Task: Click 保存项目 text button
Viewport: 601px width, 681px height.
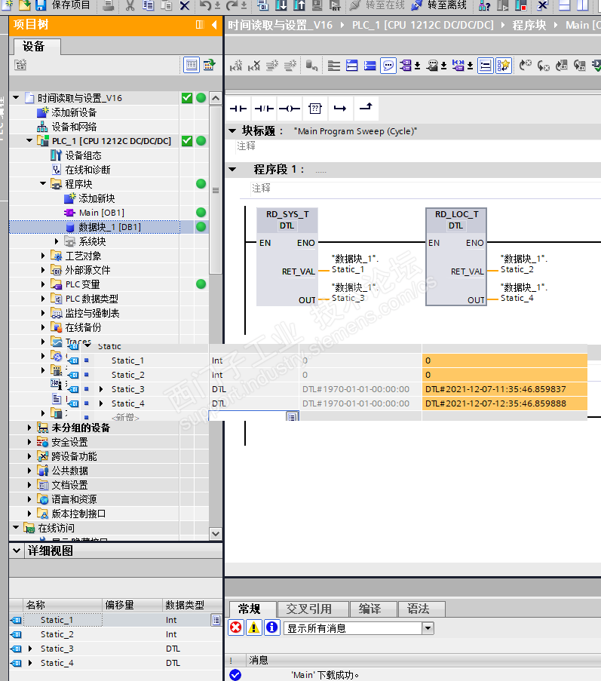Action: click(71, 5)
